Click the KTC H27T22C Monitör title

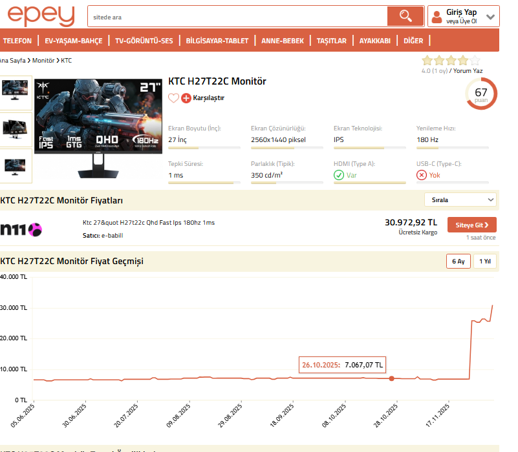point(217,81)
